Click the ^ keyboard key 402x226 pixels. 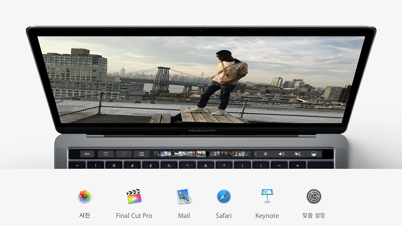click(x=187, y=165)
